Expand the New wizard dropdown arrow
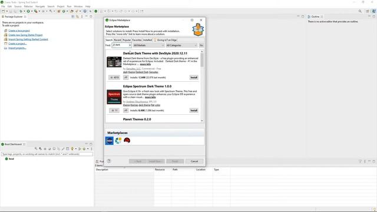Viewport: 377px width, 212px height. [x=7, y=11]
